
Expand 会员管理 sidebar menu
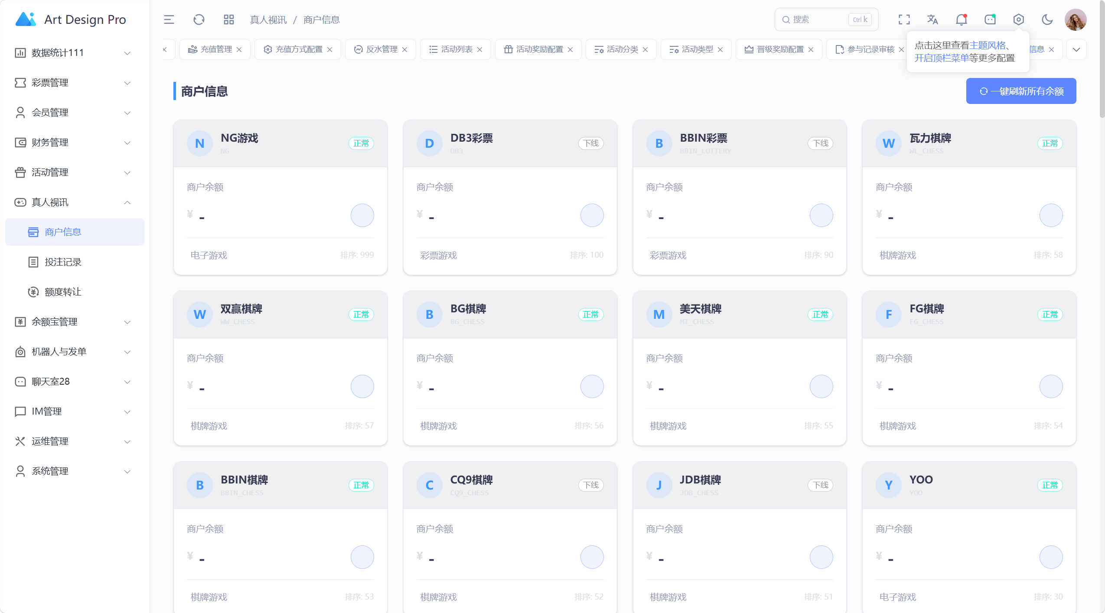[75, 113]
